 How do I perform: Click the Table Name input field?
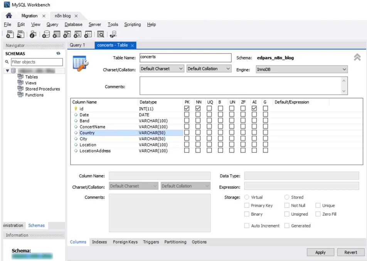[x=185, y=57]
